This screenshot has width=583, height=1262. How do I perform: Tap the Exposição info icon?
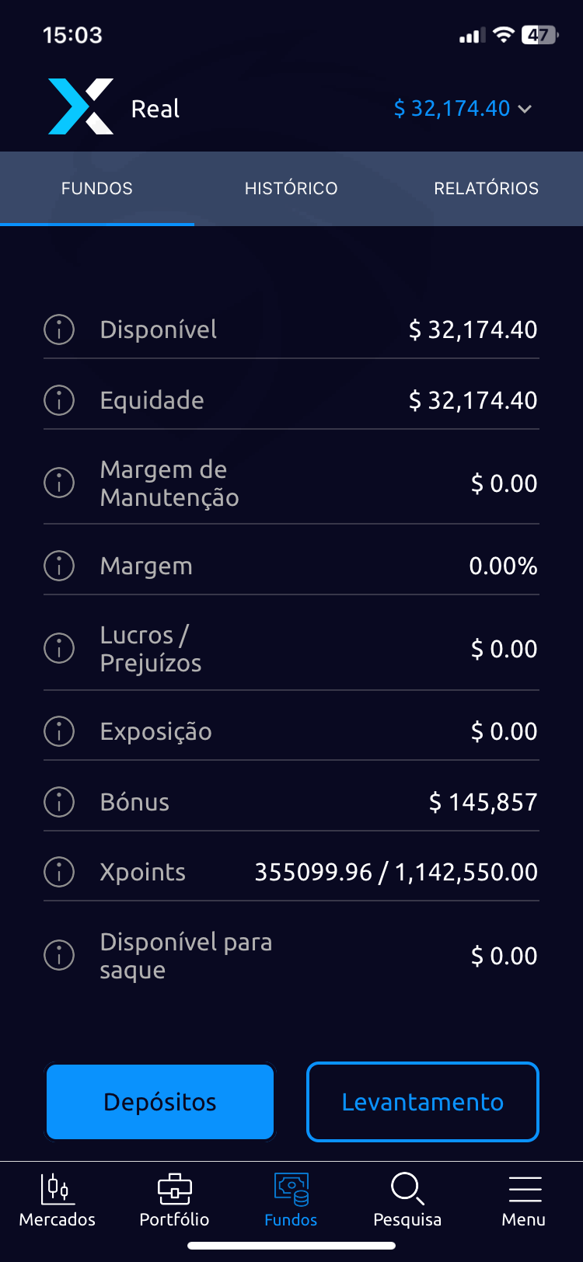tap(59, 730)
